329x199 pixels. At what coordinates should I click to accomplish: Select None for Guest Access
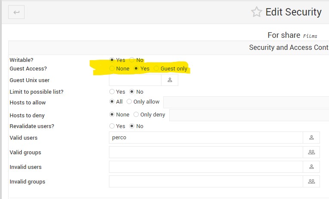(x=112, y=69)
